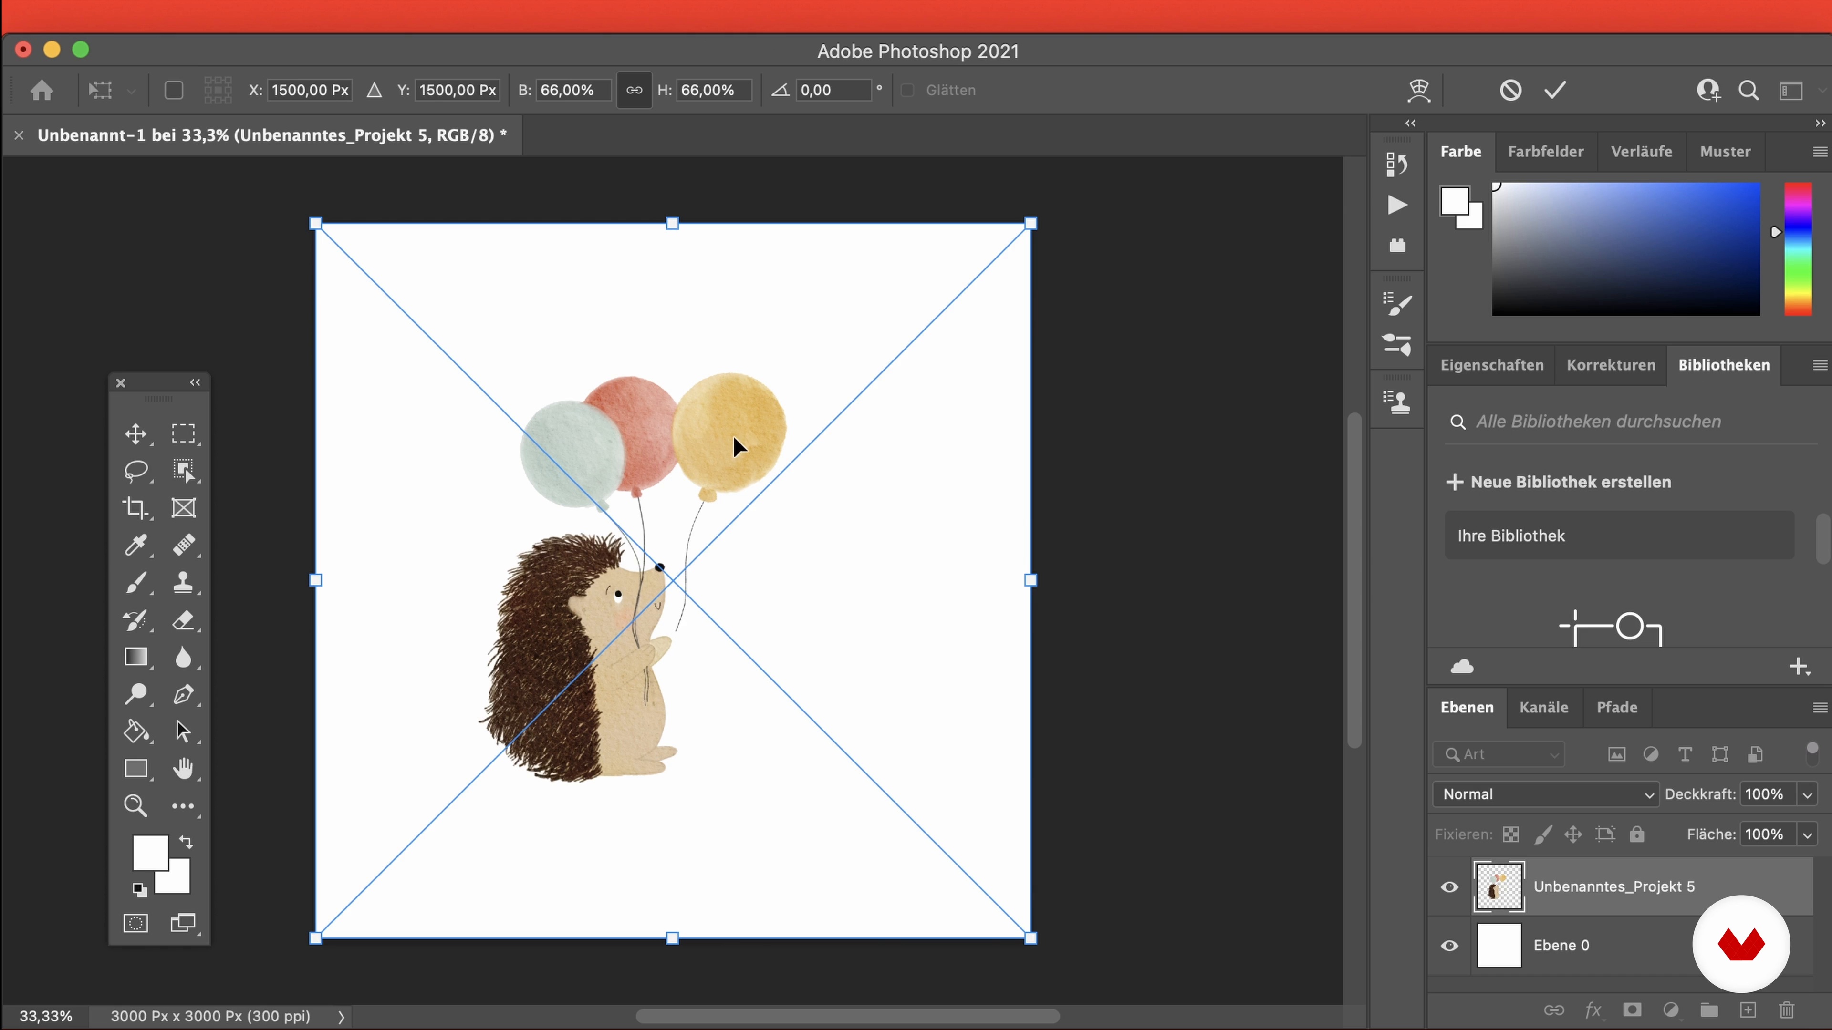Select the Eyedropper tool

pos(135,545)
